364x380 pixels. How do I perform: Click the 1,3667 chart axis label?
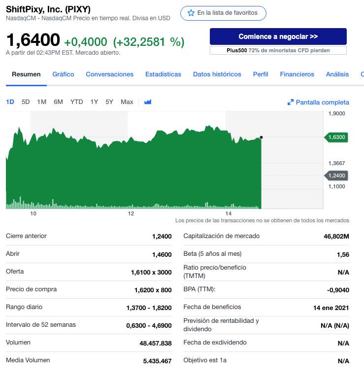click(x=336, y=163)
